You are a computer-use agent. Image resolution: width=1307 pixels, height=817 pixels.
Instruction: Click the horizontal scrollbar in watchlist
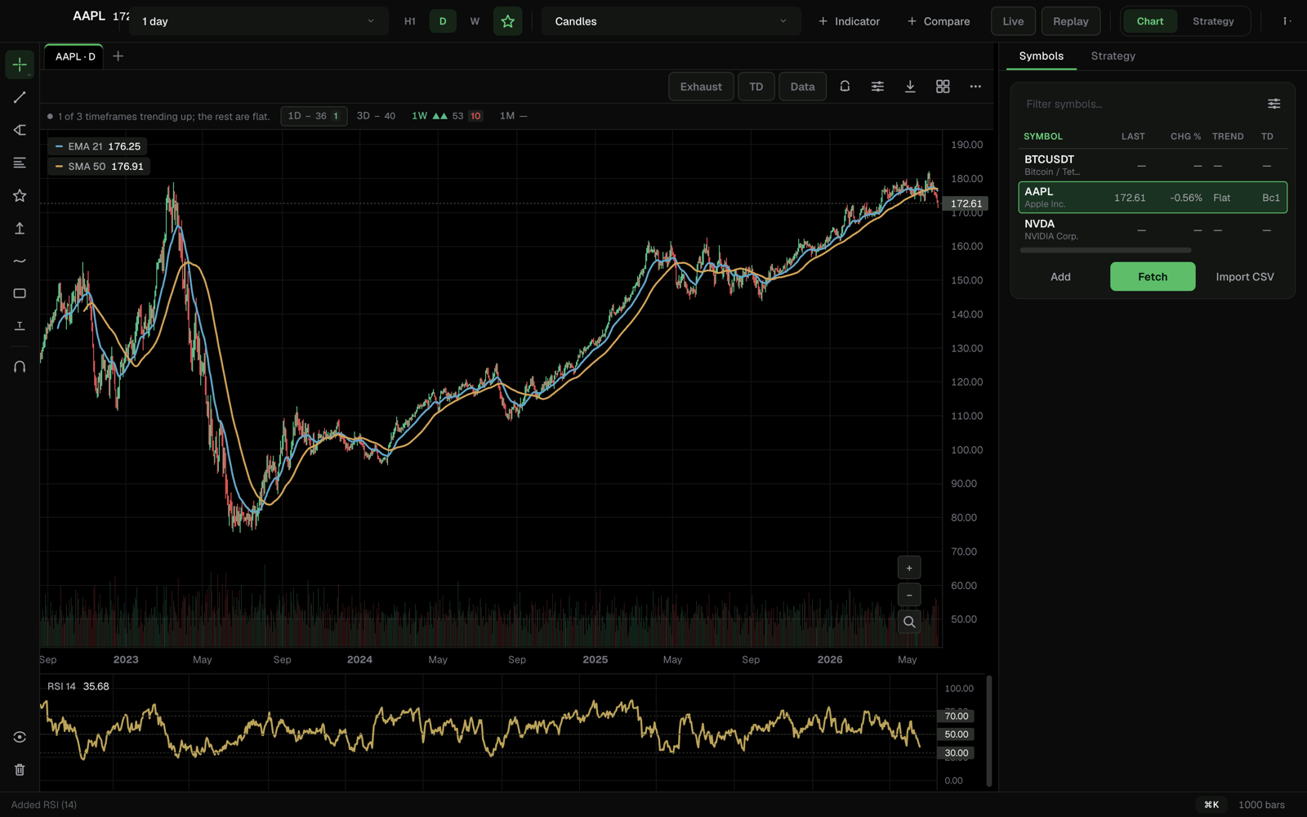pyautogui.click(x=1105, y=250)
